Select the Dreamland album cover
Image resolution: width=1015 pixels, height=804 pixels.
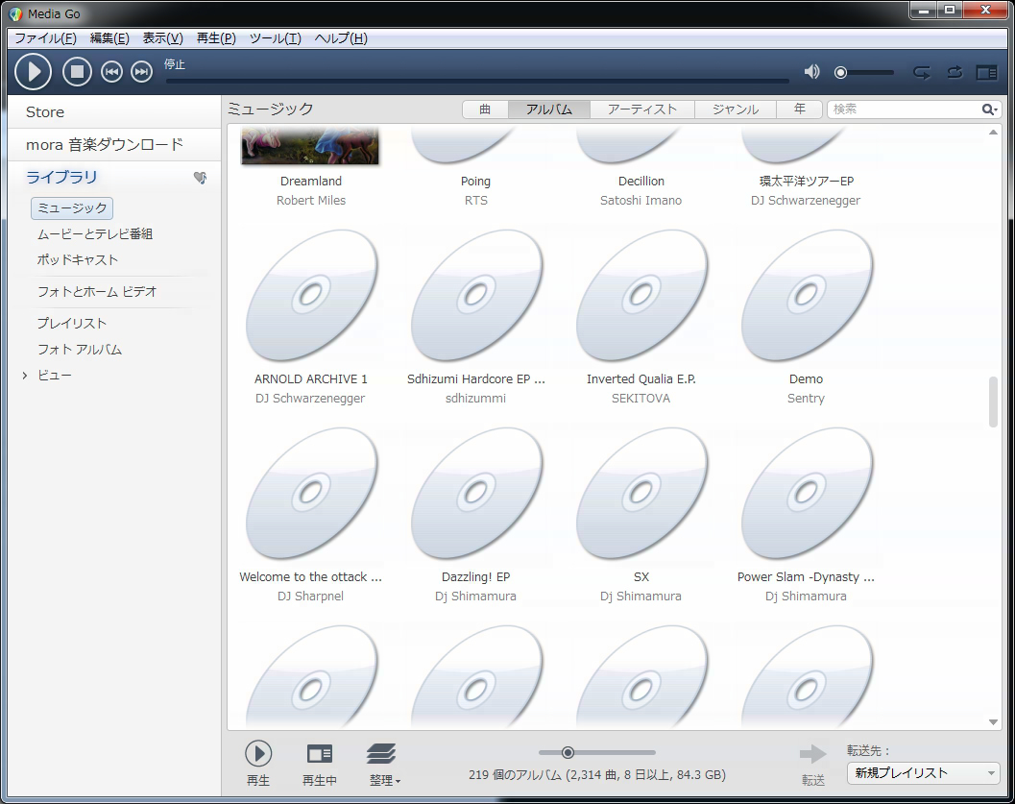(x=310, y=146)
